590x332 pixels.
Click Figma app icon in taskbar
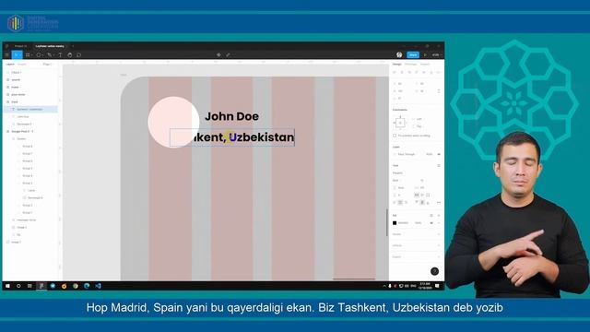click(41, 286)
